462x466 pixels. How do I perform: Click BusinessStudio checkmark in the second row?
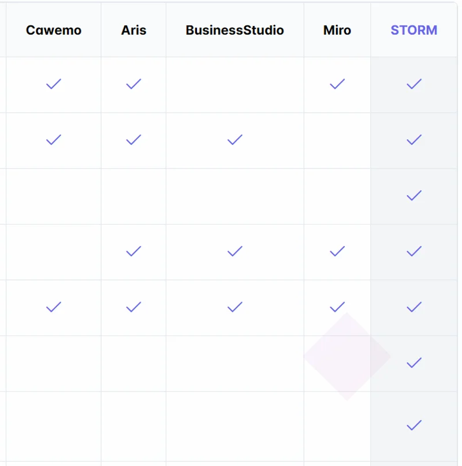(x=234, y=140)
